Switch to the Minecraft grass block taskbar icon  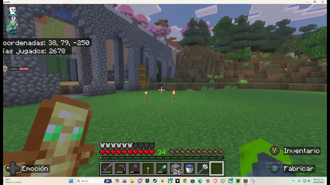pos(245,181)
